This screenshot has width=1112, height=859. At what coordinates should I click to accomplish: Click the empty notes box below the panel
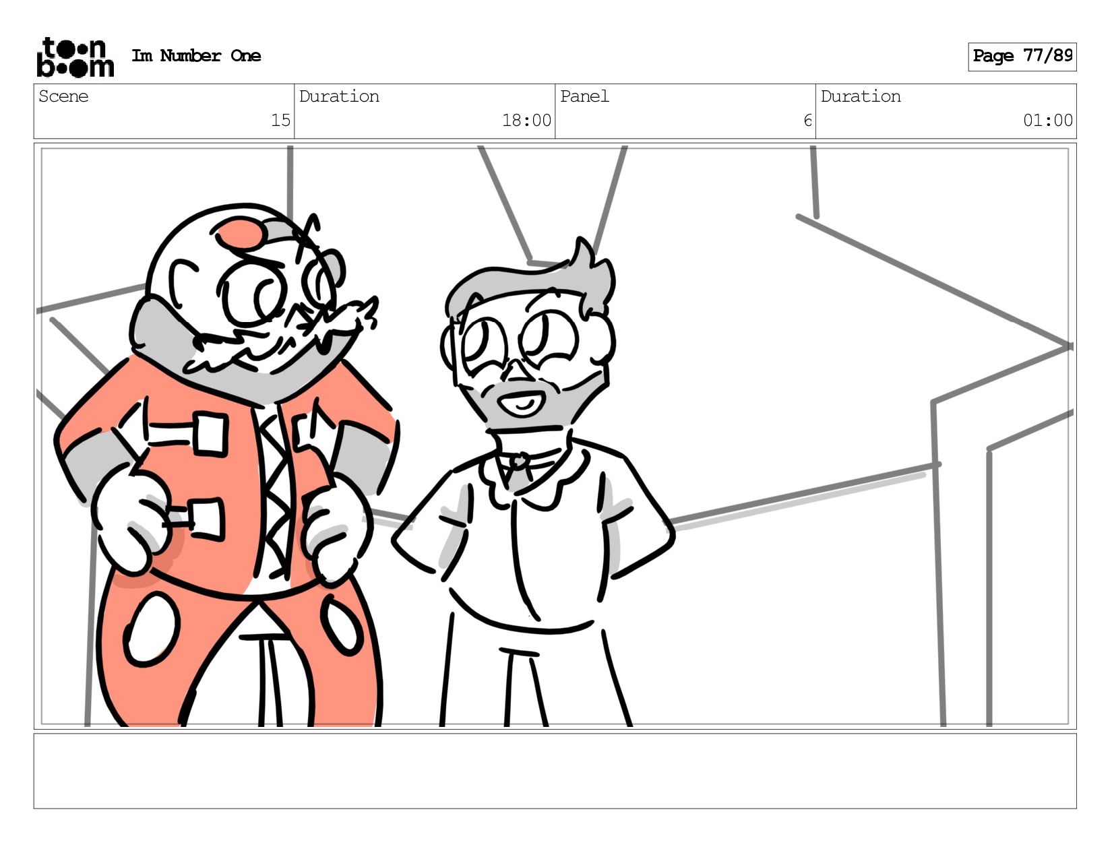tap(555, 771)
